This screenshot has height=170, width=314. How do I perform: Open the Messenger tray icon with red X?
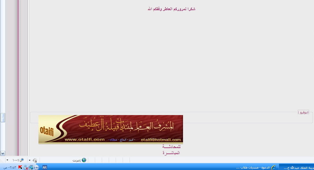[x=25, y=167]
